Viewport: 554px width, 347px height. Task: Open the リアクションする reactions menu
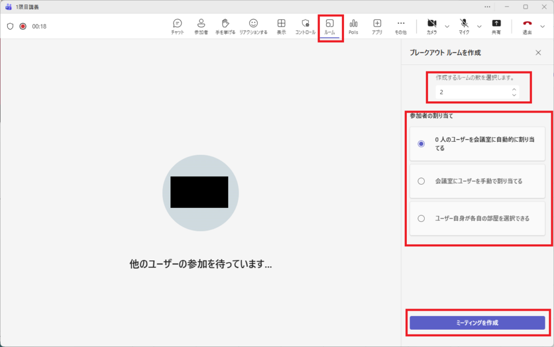pos(253,26)
